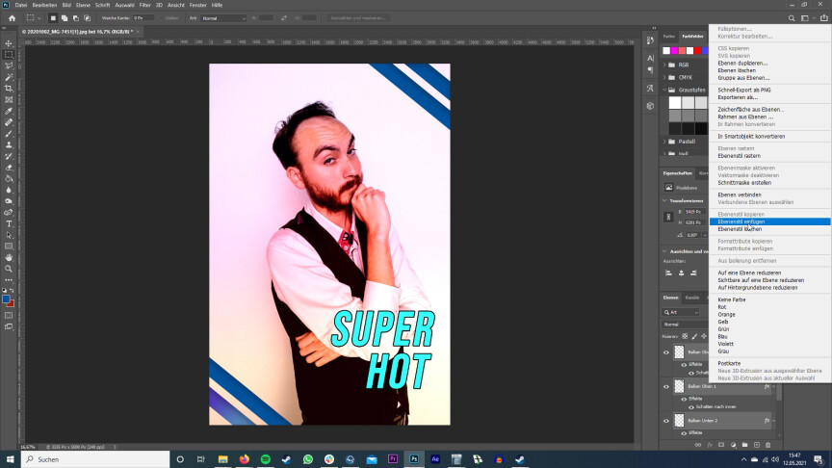Screen dimensions: 832x468
Task: Select the Move tool
Action: 9,43
